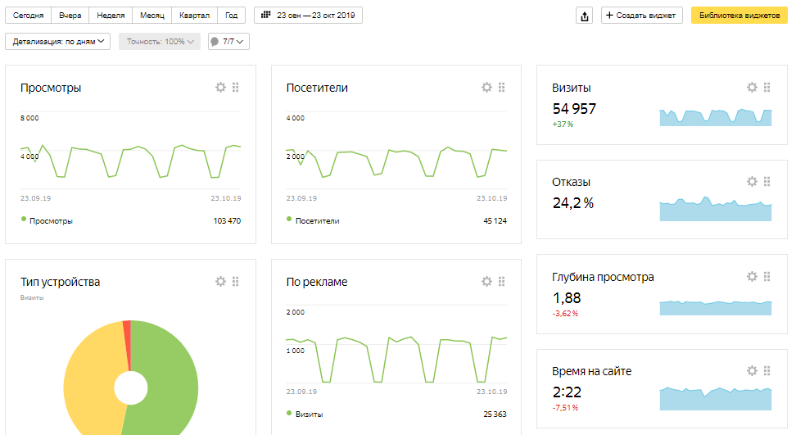Open settings gear on Тип устройства widget
Viewport: 796px width, 435px height.
click(x=220, y=282)
